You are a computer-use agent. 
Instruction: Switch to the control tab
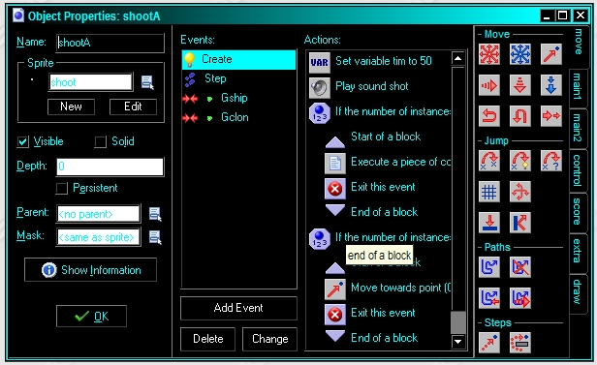[x=578, y=170]
